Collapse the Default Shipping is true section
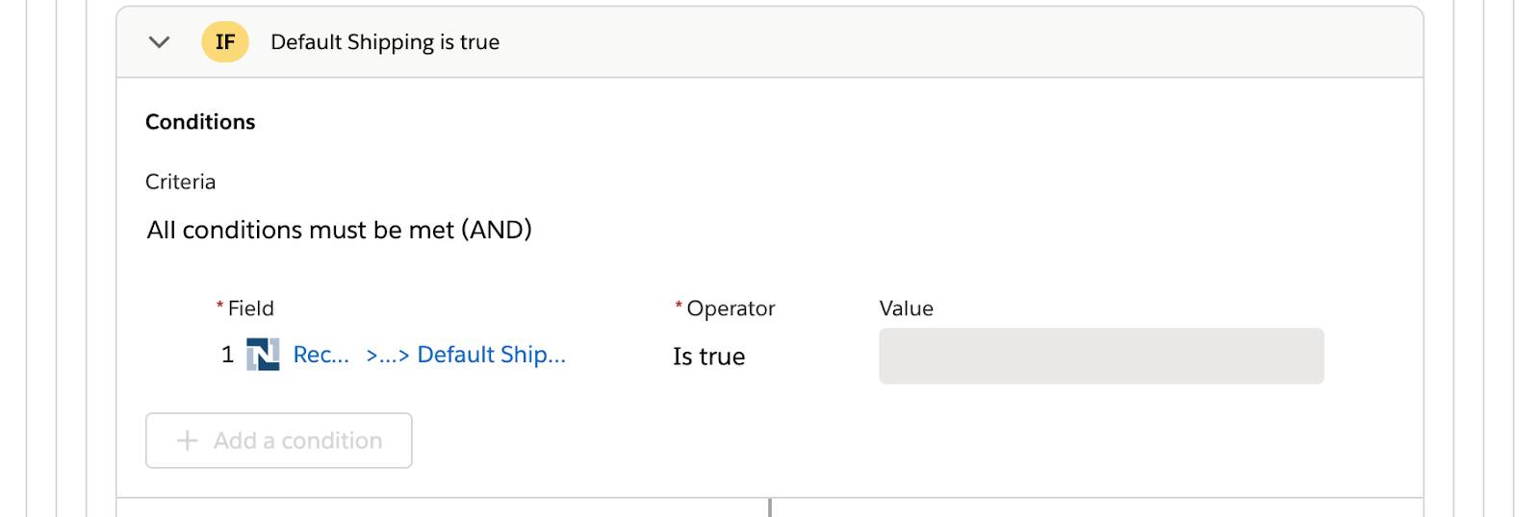1540x517 pixels. pyautogui.click(x=160, y=42)
